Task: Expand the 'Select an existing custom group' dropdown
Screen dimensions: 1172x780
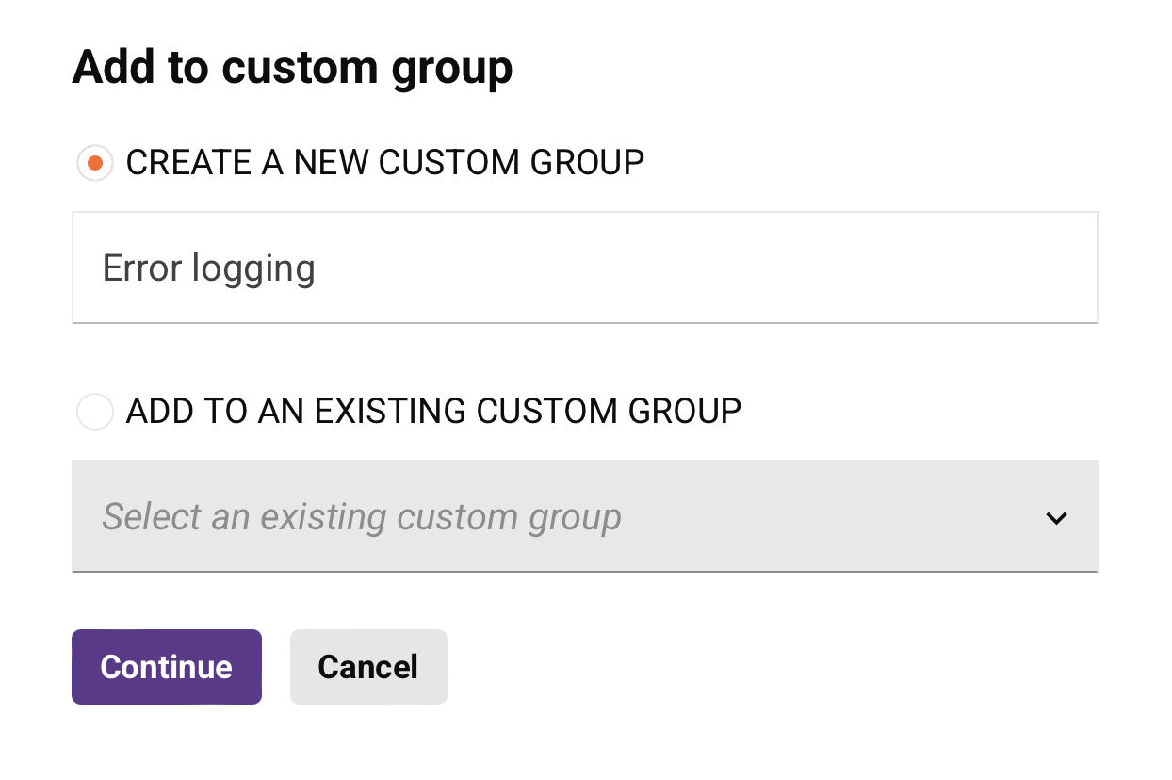Action: click(584, 516)
